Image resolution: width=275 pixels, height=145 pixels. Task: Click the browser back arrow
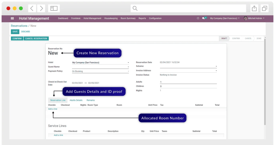click(32, 8)
